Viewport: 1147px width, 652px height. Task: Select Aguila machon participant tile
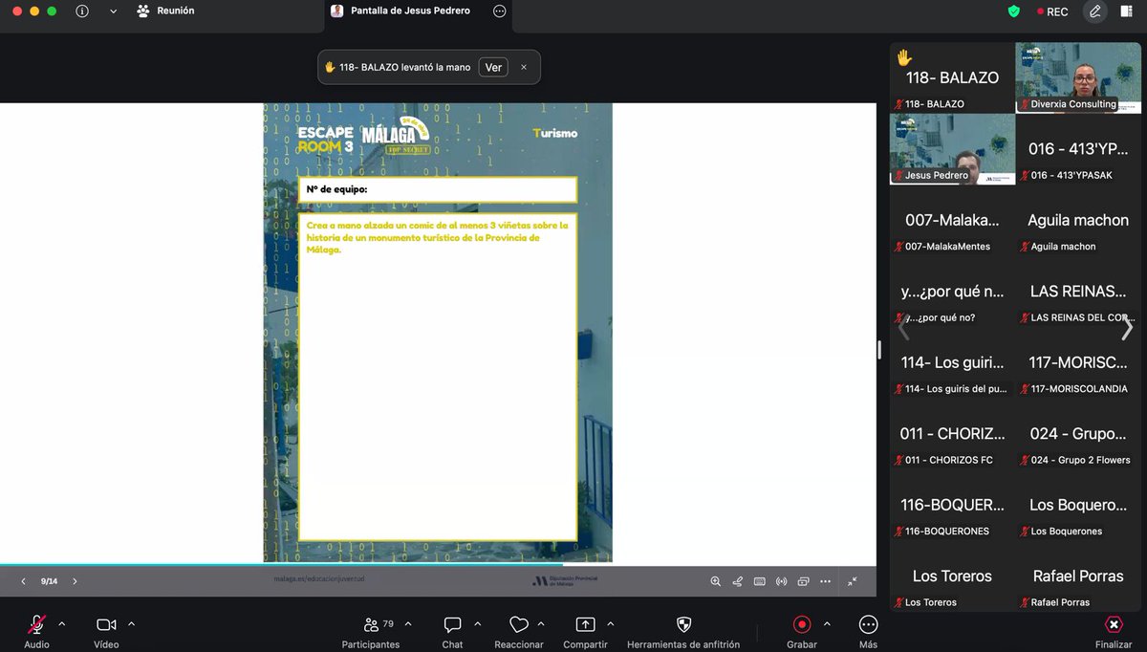[1078, 220]
